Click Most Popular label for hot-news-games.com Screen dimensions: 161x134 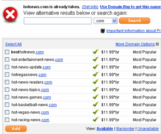coord(145,97)
